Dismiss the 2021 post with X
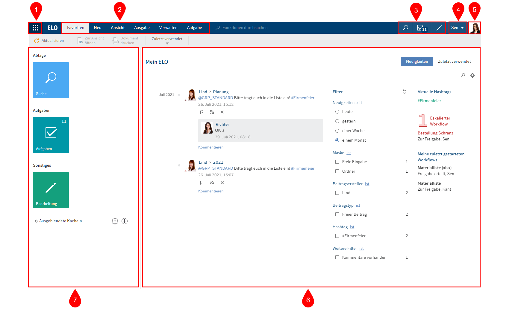Image resolution: width=515 pixels, height=317 pixels. [222, 183]
